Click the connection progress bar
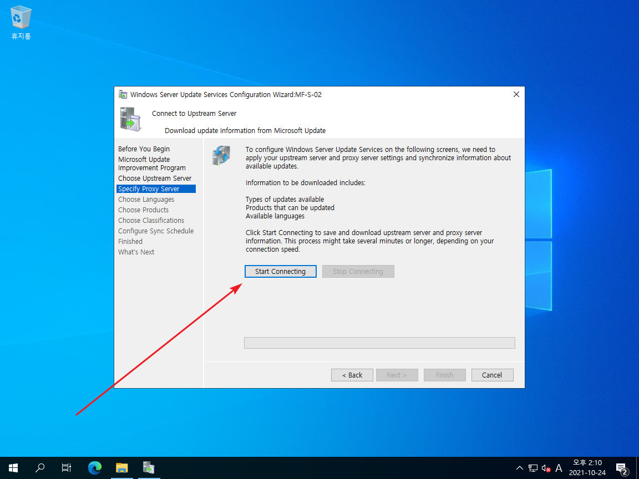639x479 pixels. (x=379, y=343)
